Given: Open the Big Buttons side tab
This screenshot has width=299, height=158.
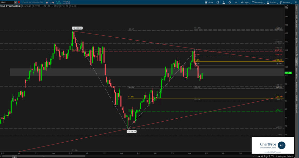Looking at the screenshot, I should pos(297,51).
